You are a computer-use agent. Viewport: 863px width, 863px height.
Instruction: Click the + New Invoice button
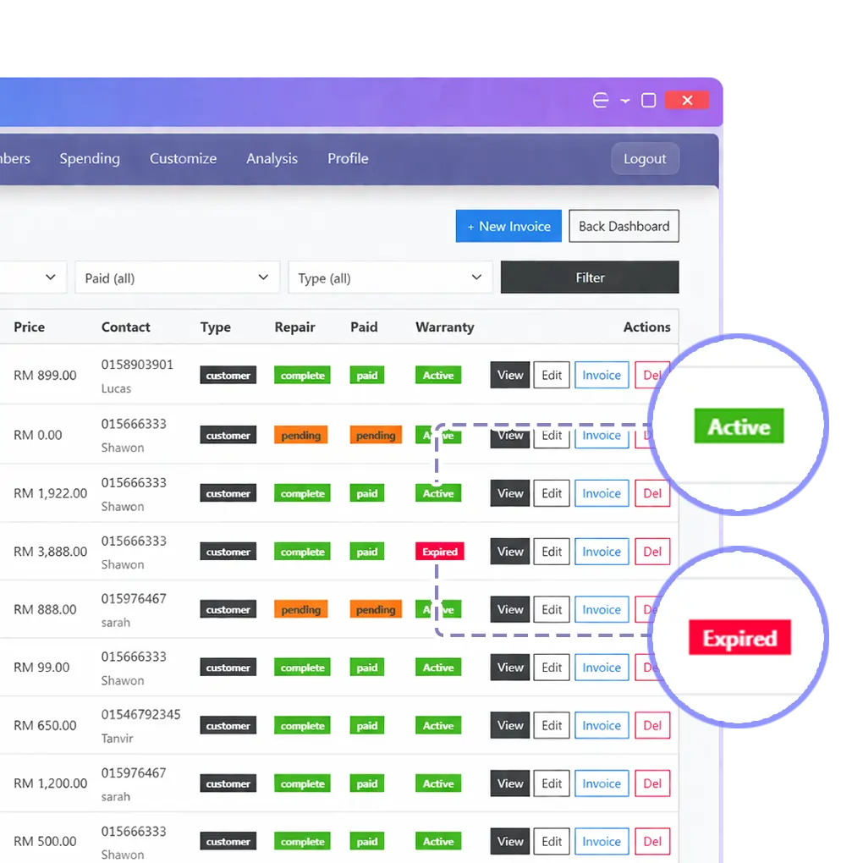[508, 226]
